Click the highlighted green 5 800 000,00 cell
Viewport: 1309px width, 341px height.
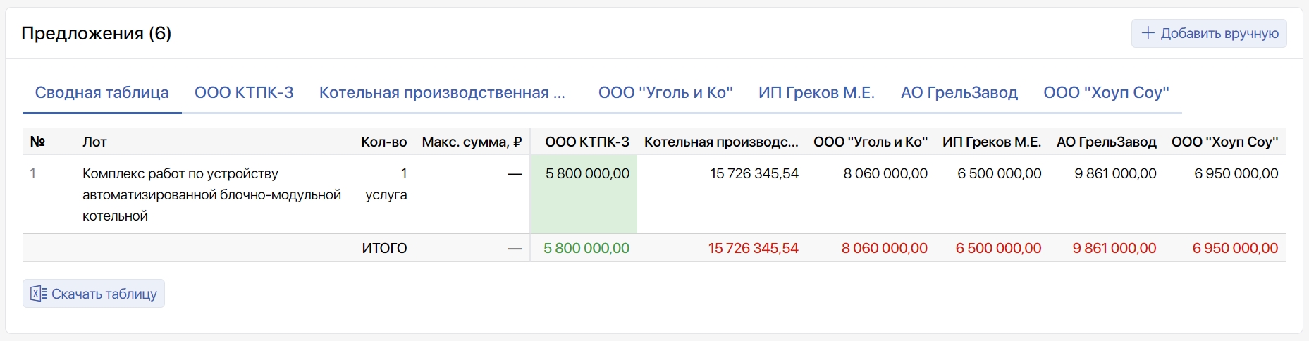coord(586,174)
